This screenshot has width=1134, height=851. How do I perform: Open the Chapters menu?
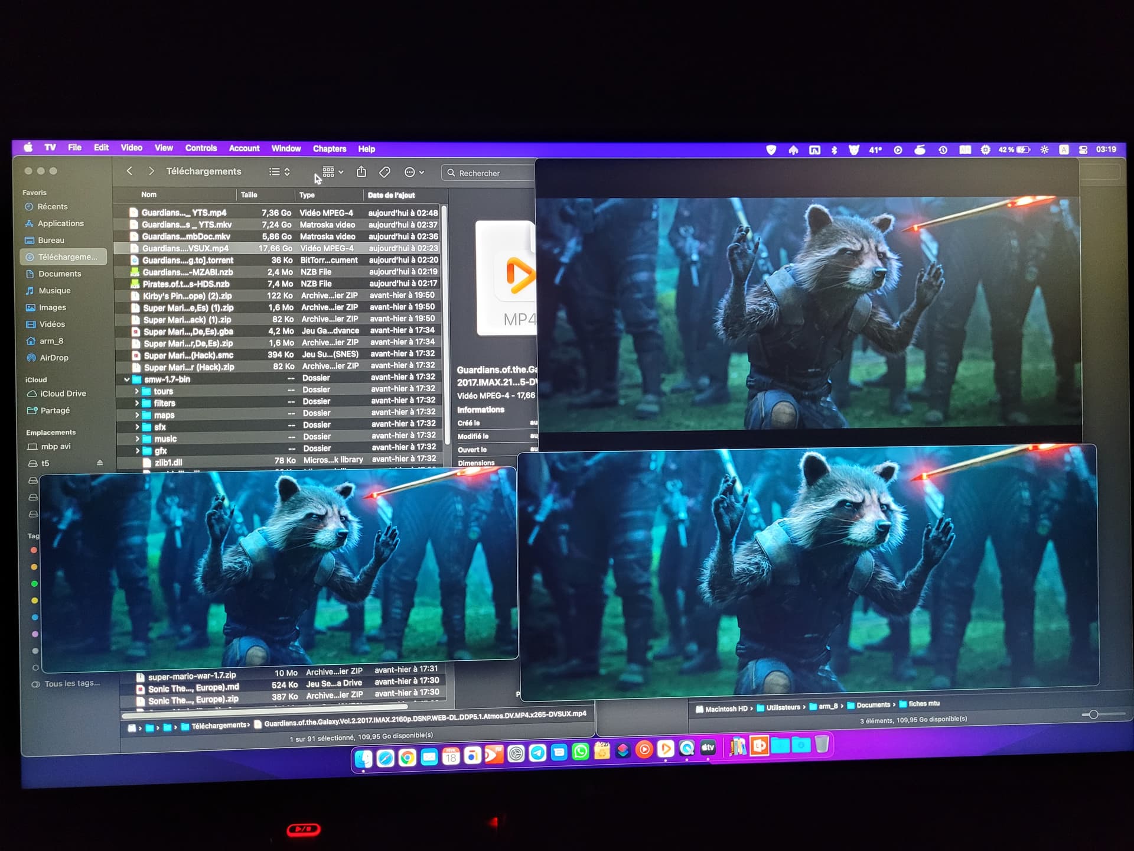tap(329, 149)
